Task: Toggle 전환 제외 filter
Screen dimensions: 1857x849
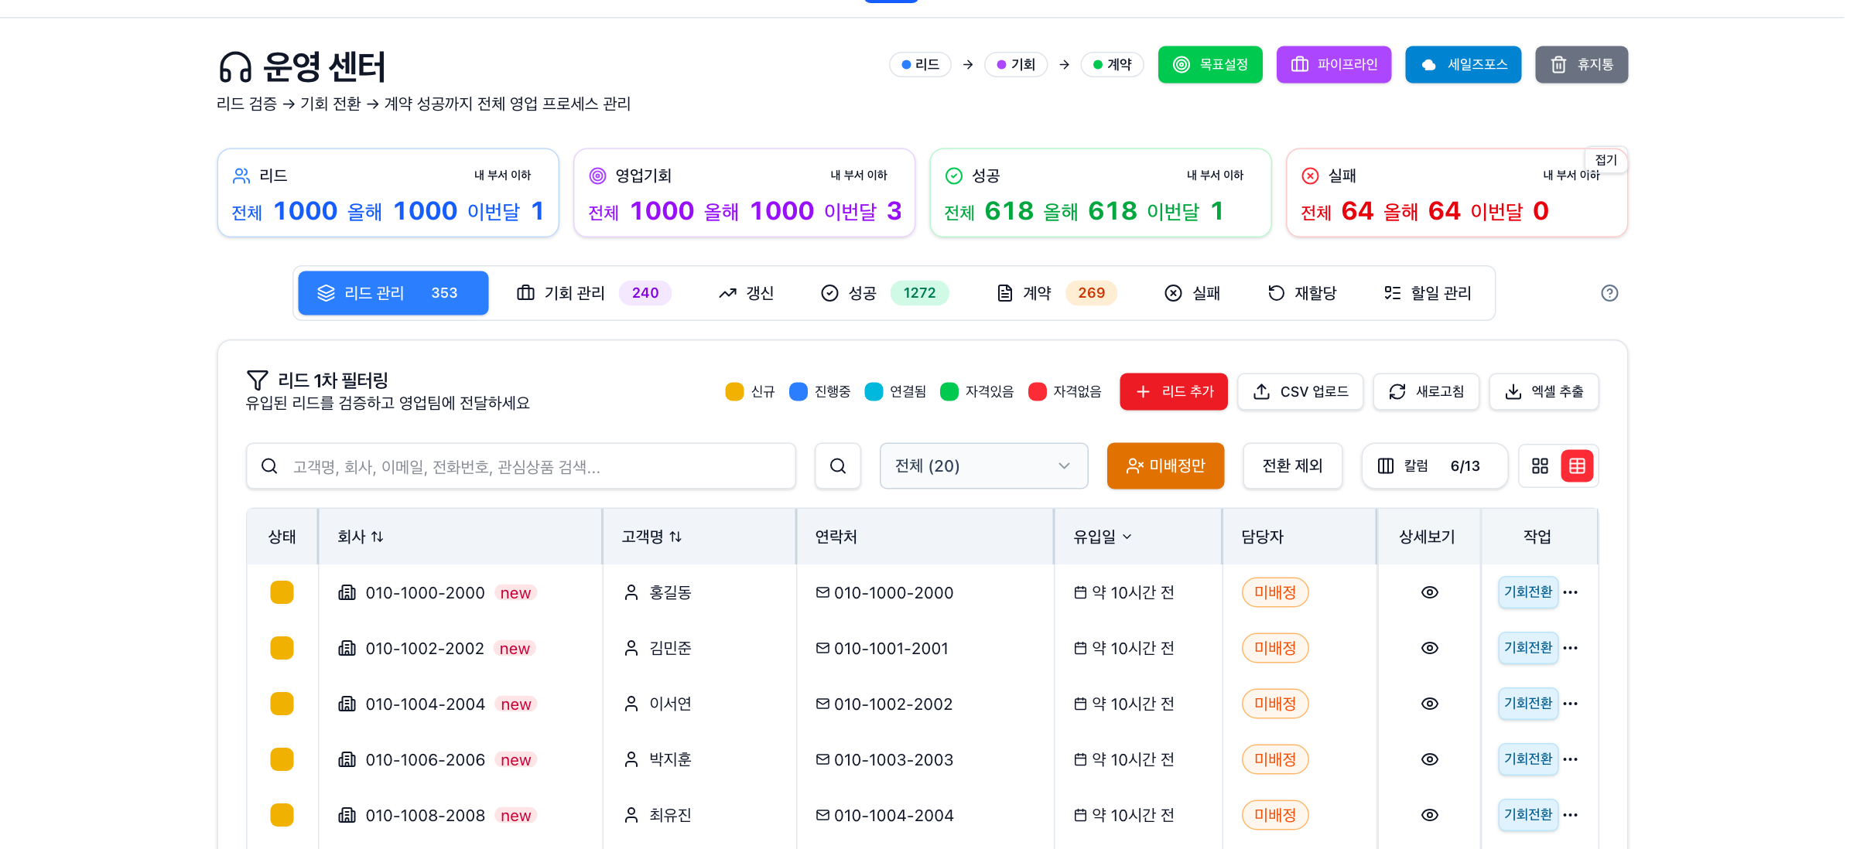Action: pos(1292,465)
